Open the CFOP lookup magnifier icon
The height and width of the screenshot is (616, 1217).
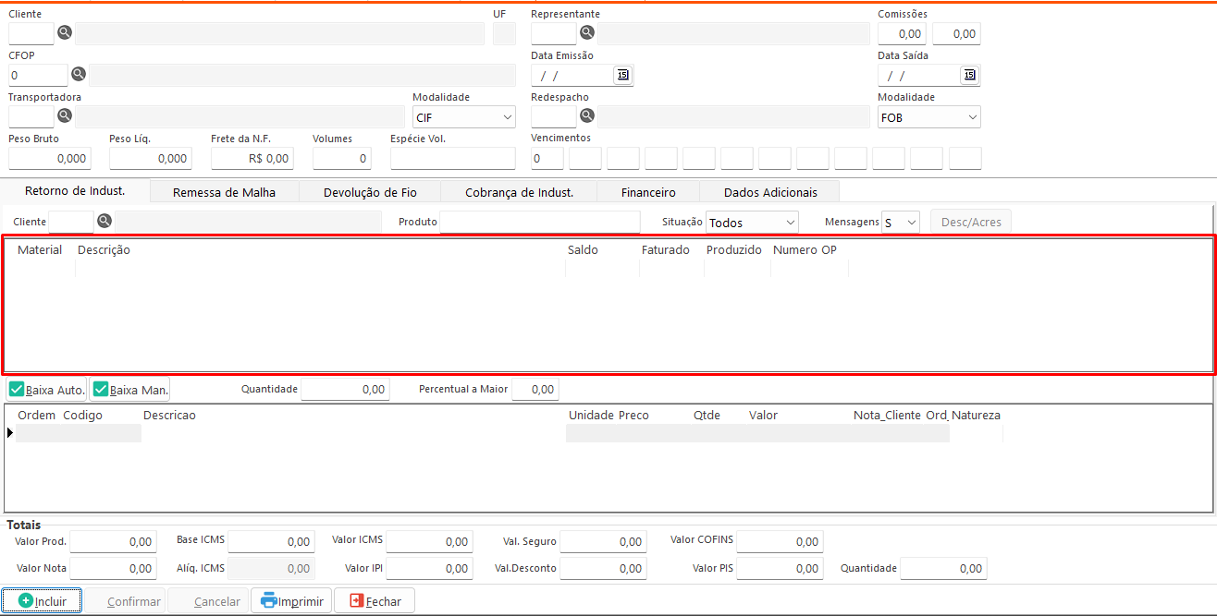pos(79,74)
